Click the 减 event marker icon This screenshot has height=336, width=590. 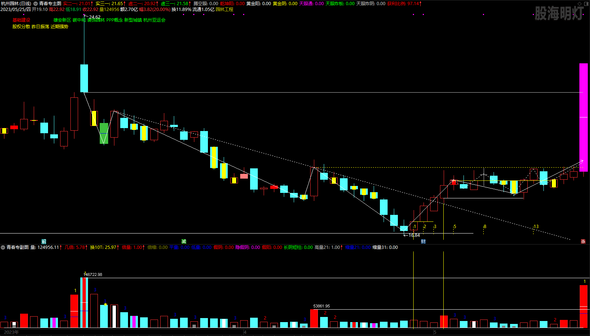[x=184, y=242]
